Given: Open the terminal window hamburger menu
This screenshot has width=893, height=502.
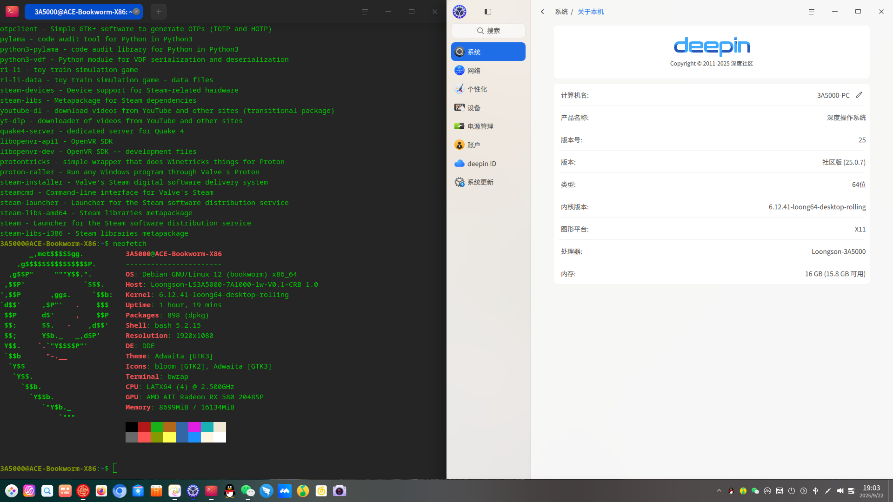Looking at the screenshot, I should (365, 12).
